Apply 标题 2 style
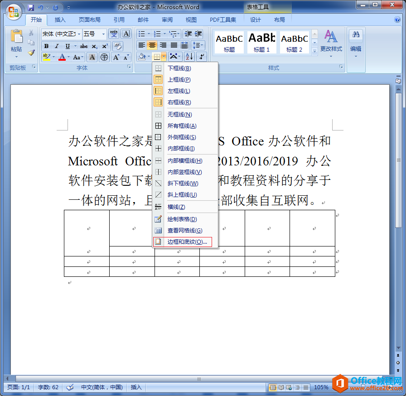 click(295, 42)
